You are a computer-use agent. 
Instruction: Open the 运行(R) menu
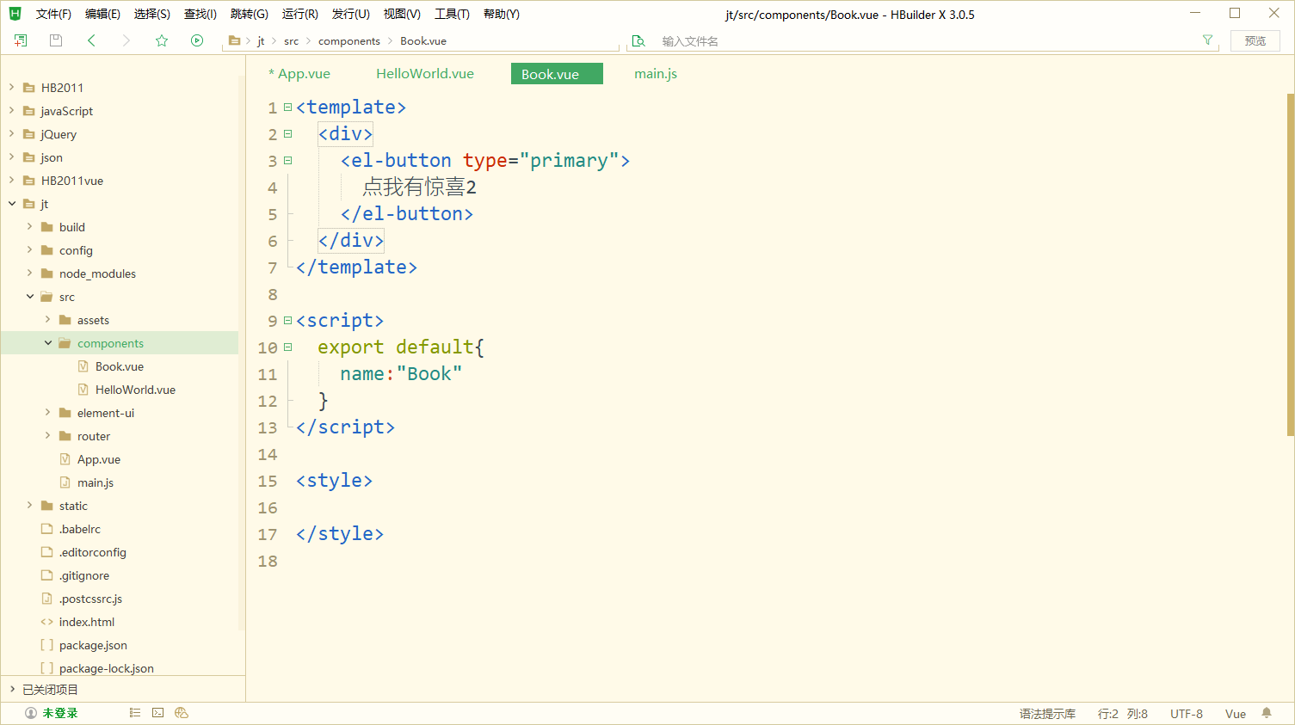coord(297,14)
